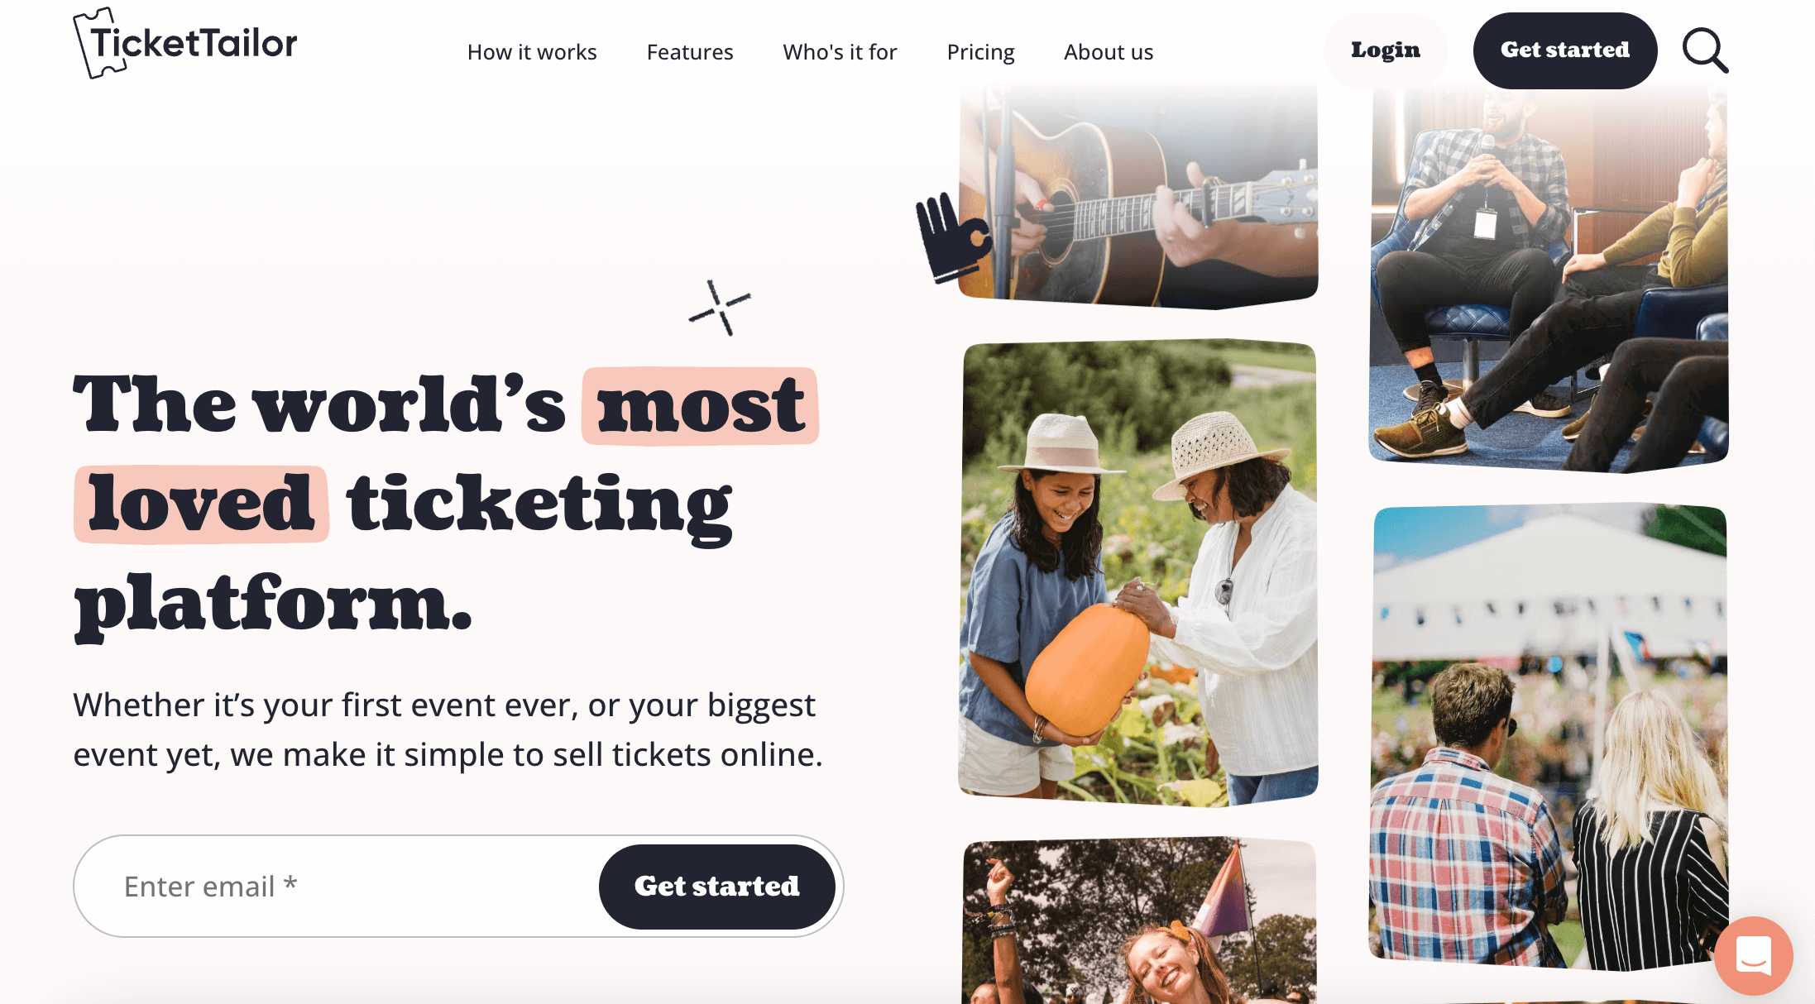Click the Get started CTA button

[717, 885]
